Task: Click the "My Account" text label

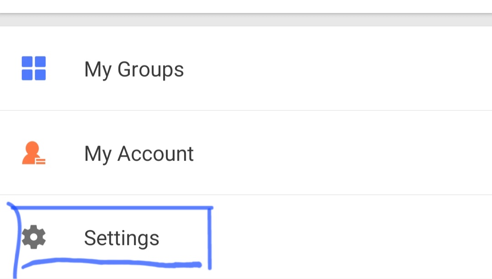Action: 139,154
